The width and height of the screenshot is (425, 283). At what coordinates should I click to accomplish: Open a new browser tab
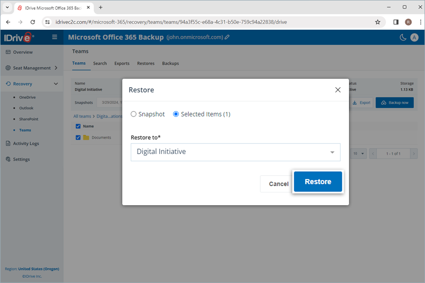click(x=101, y=8)
